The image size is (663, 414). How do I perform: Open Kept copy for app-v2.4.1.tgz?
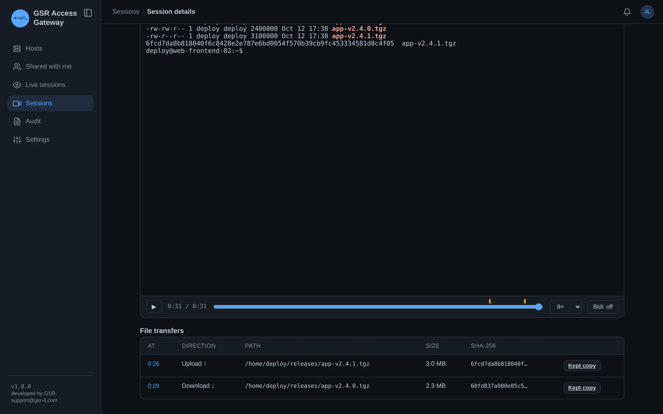pos(582,366)
